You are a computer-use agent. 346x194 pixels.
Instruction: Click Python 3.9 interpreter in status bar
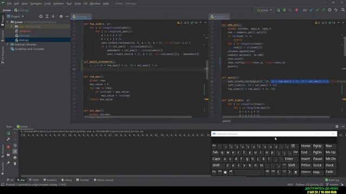point(309,184)
